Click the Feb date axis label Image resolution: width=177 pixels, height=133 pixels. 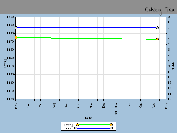tap(129, 105)
